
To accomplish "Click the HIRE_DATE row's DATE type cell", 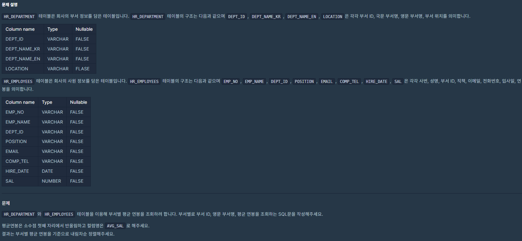I will coord(52,171).
